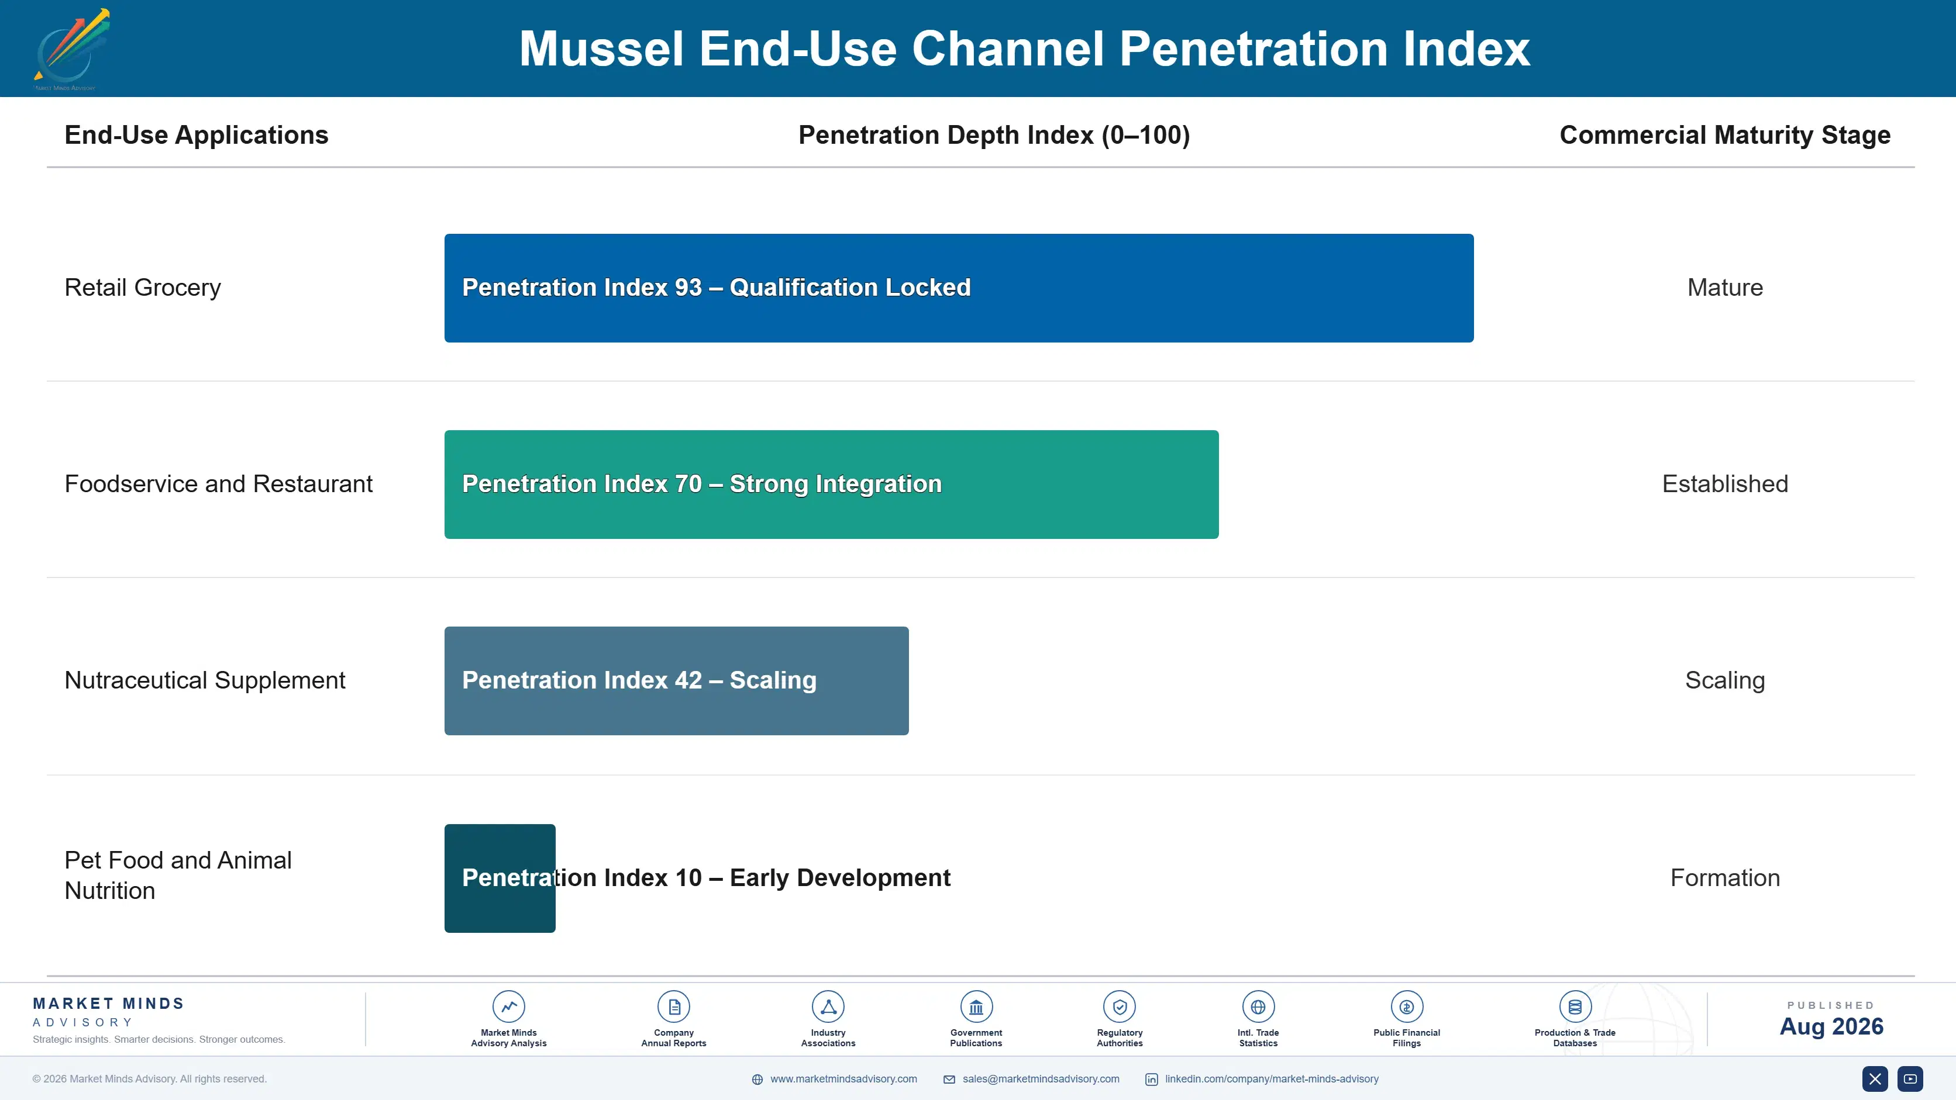Click the Intl. Trade Statistics globe icon
Screen dimensions: 1956x1100
click(1258, 1006)
